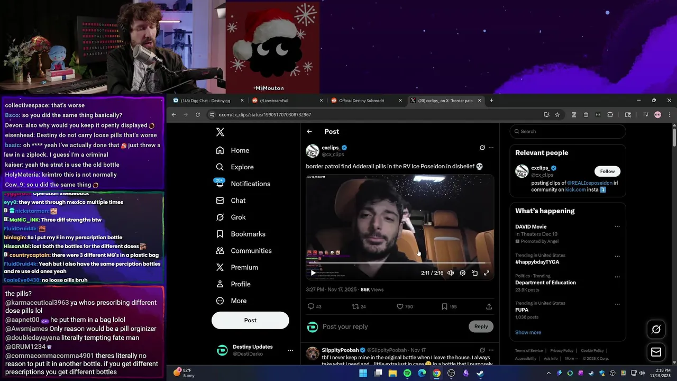Like the post showing 790 likes
The height and width of the screenshot is (381, 677).
[400, 306]
